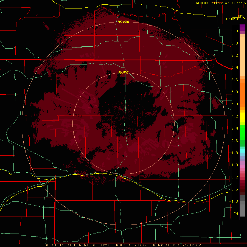Viewport: 247px width, 247px height.
Task: Click the 9.0 value on color scale
Action: tap(235, 43)
